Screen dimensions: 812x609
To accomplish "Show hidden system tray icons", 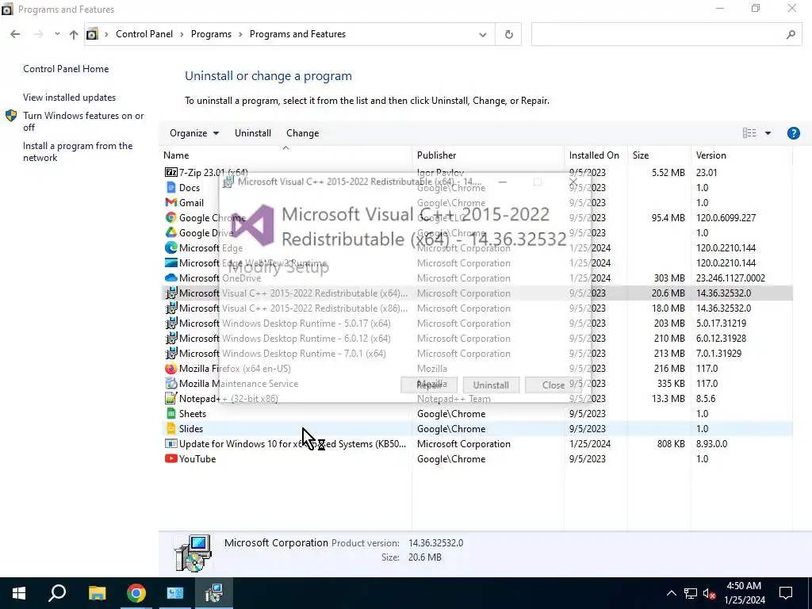I will 671,593.
